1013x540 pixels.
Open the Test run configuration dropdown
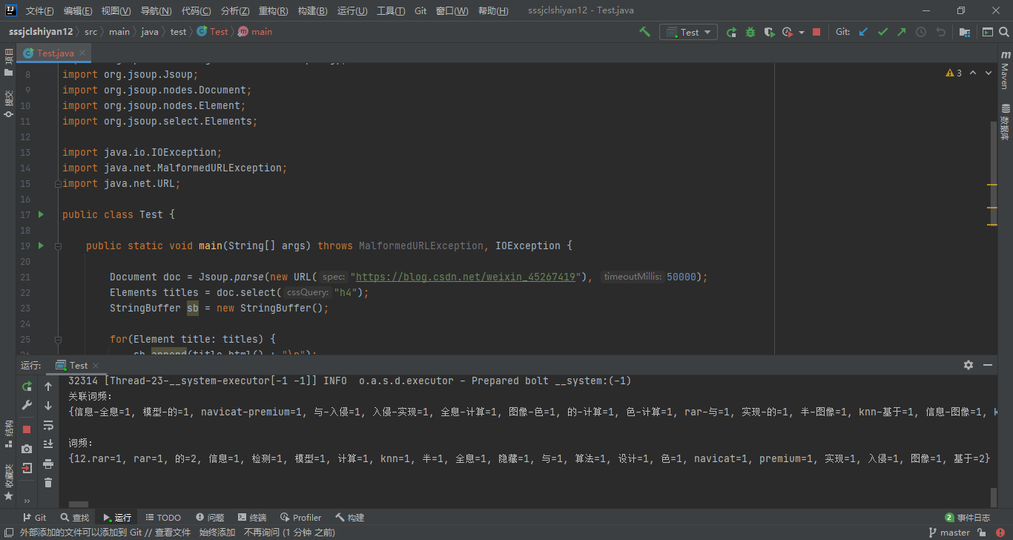[x=688, y=32]
